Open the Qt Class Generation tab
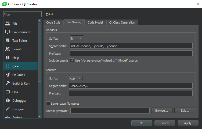Image resolution: width=202 pixels, height=129 pixels. [122, 22]
